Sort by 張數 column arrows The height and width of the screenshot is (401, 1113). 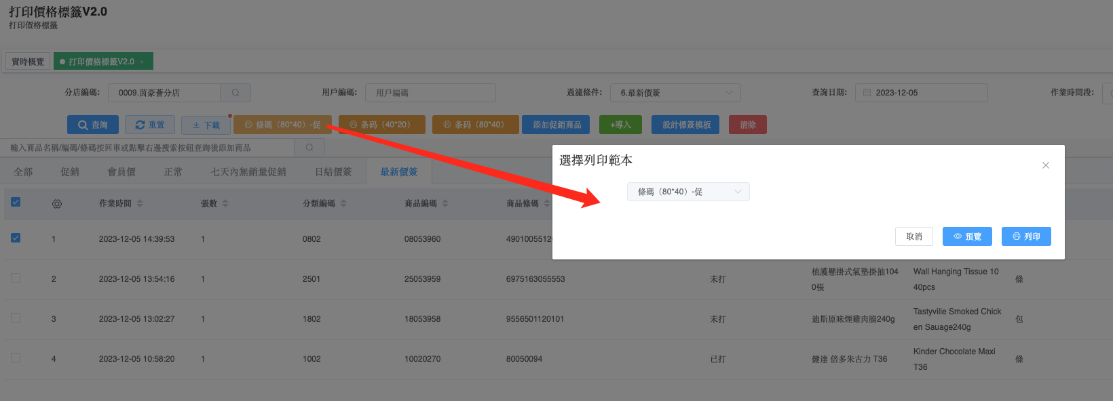point(225,203)
